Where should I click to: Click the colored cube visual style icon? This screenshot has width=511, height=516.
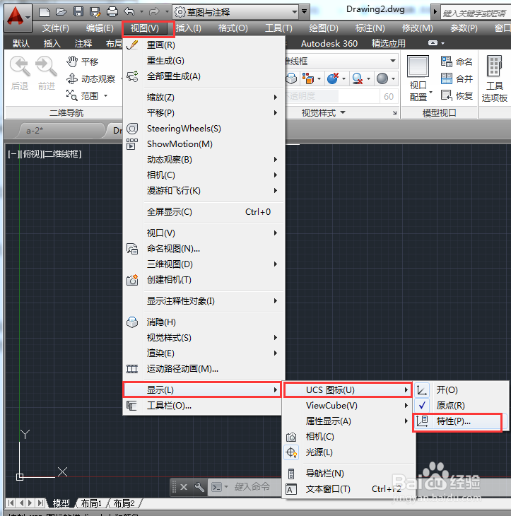click(308, 78)
